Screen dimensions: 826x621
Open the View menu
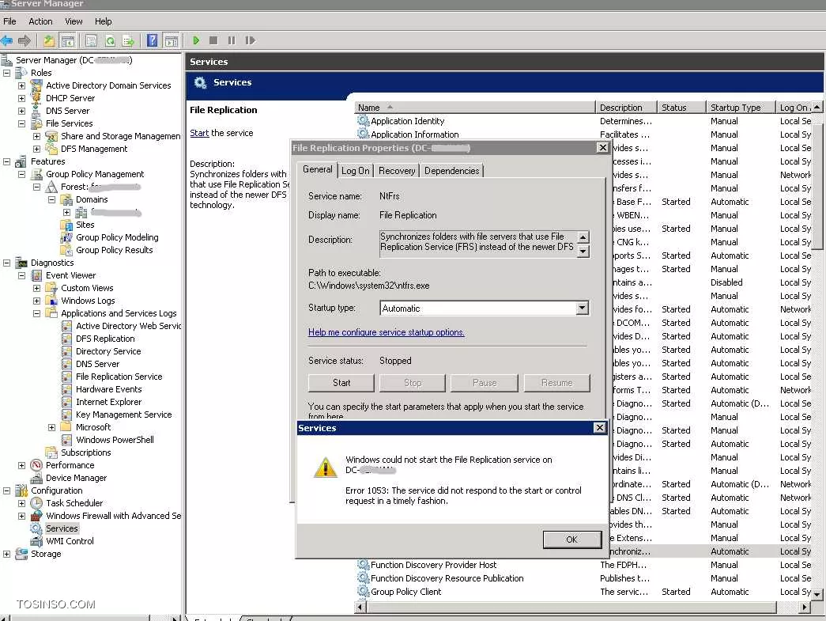click(74, 21)
